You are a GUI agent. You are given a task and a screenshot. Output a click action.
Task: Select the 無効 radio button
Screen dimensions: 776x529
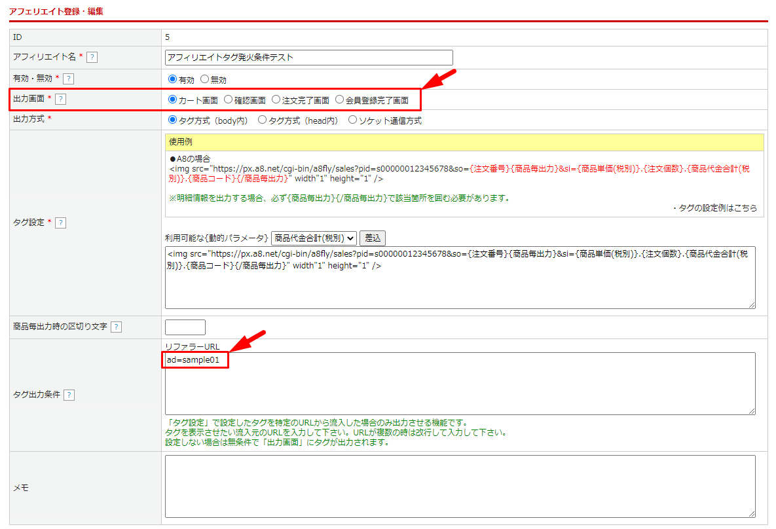point(204,80)
